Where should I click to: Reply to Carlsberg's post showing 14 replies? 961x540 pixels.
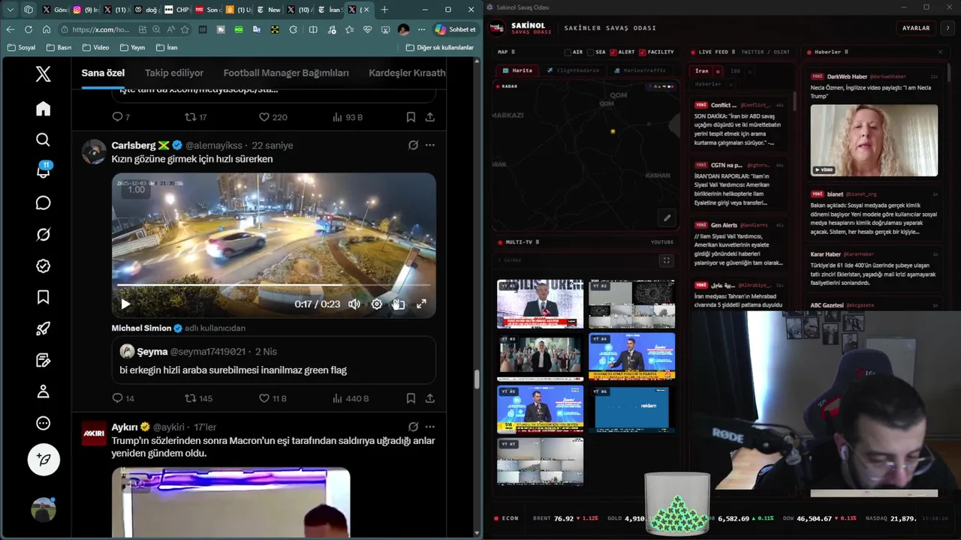[x=122, y=398]
